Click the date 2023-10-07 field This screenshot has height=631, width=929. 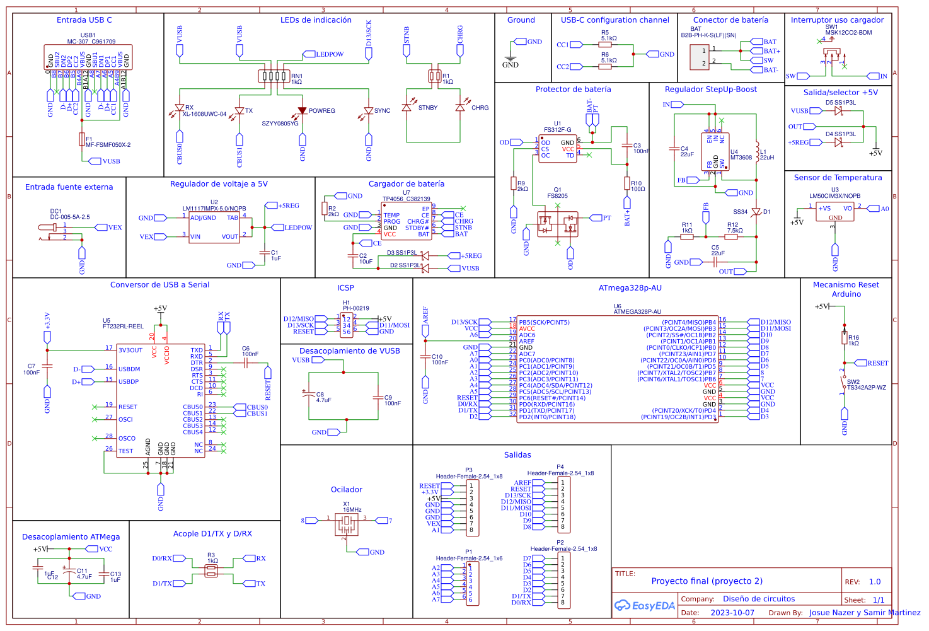(731, 612)
